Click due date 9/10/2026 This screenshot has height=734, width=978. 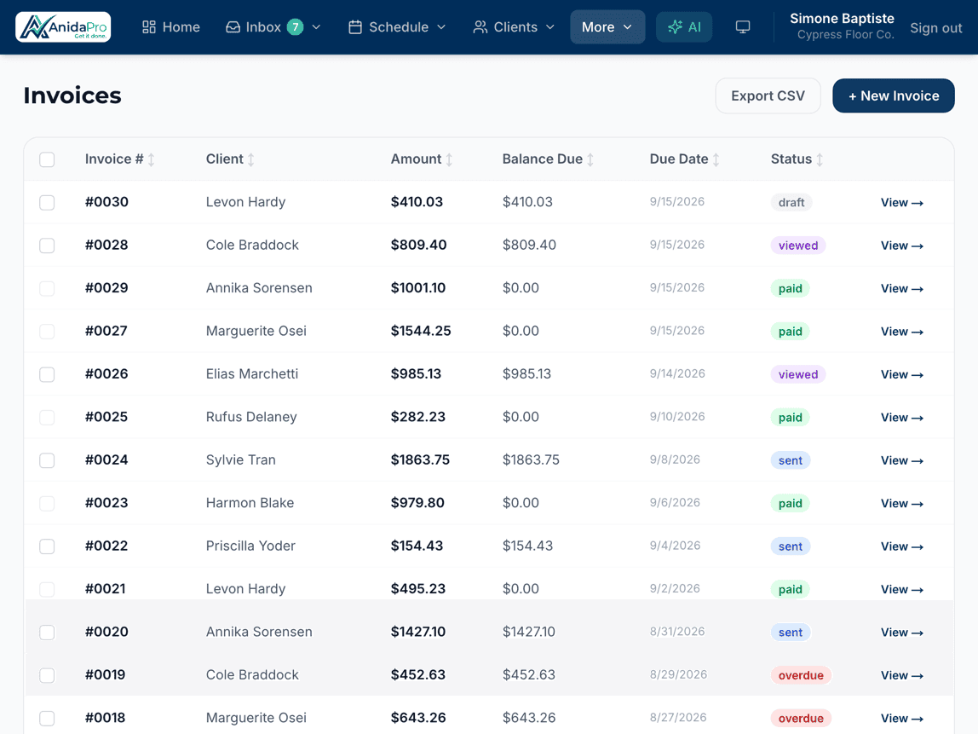(677, 416)
